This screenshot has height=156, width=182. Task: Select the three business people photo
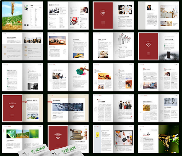click(125, 105)
